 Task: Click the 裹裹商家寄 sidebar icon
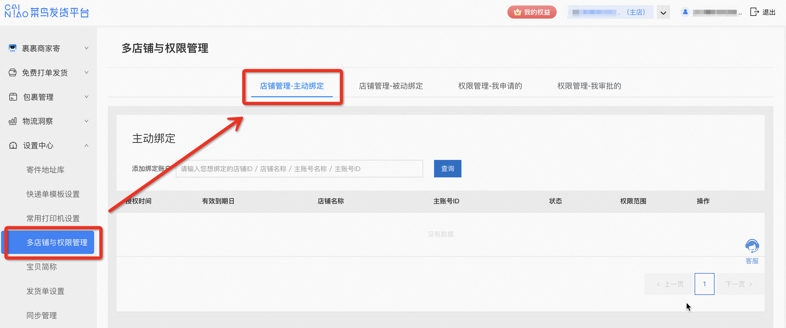(x=13, y=48)
